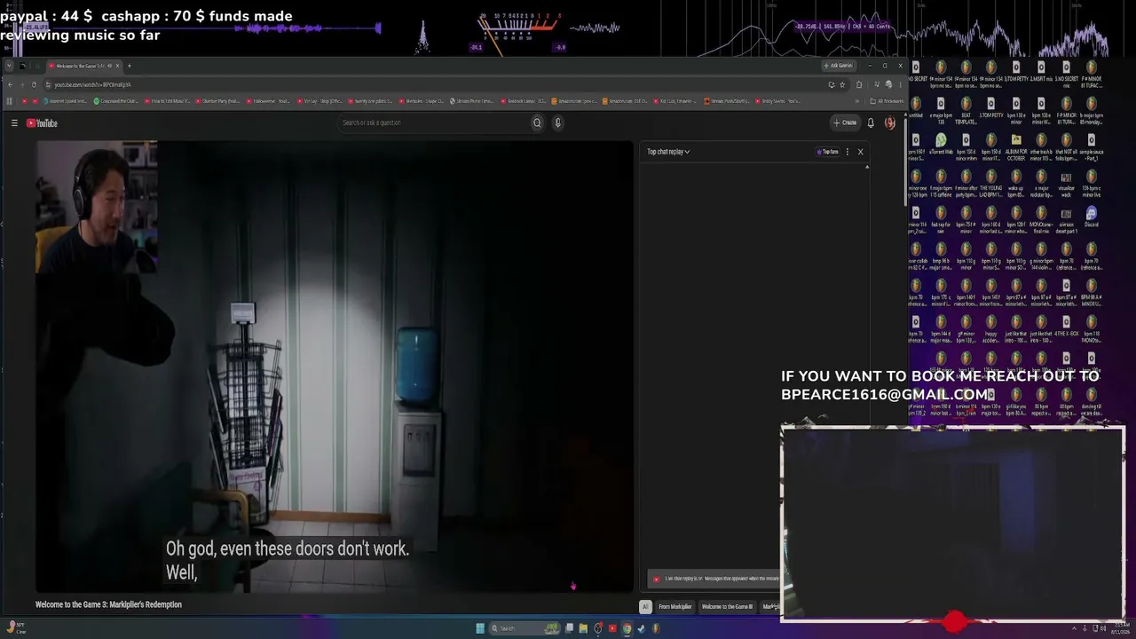Launch uTorrent Web from the desktop
The height and width of the screenshot is (639, 1136).
(x=941, y=146)
